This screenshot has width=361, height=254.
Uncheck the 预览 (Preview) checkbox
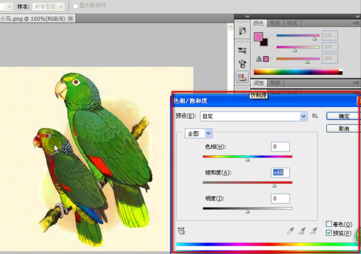tap(329, 233)
